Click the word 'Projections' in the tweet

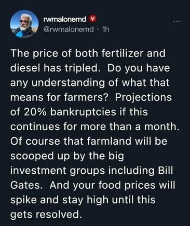pos(143,98)
